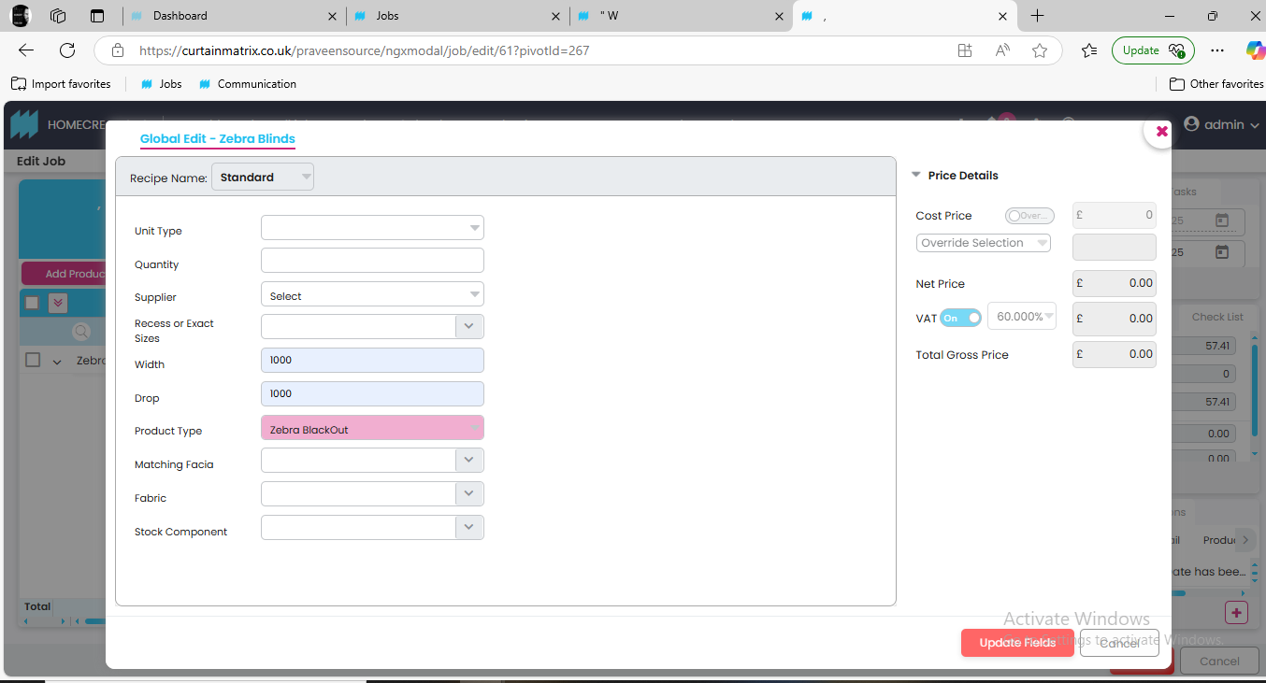Open the Recipe Name dropdown
This screenshot has height=683, width=1266.
pos(263,177)
